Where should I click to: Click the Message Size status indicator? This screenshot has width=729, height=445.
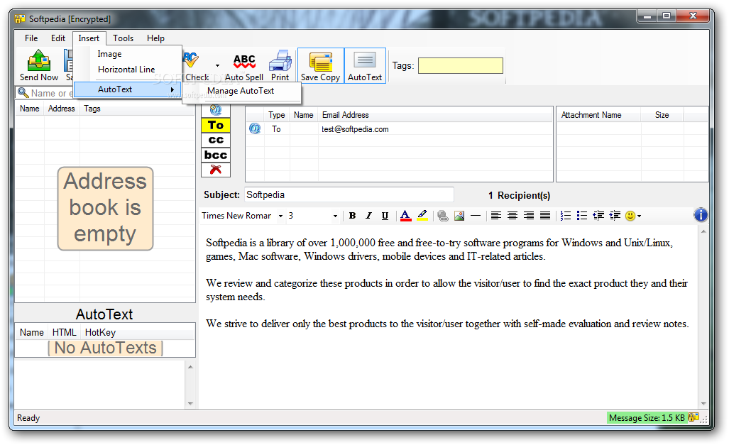(x=647, y=417)
